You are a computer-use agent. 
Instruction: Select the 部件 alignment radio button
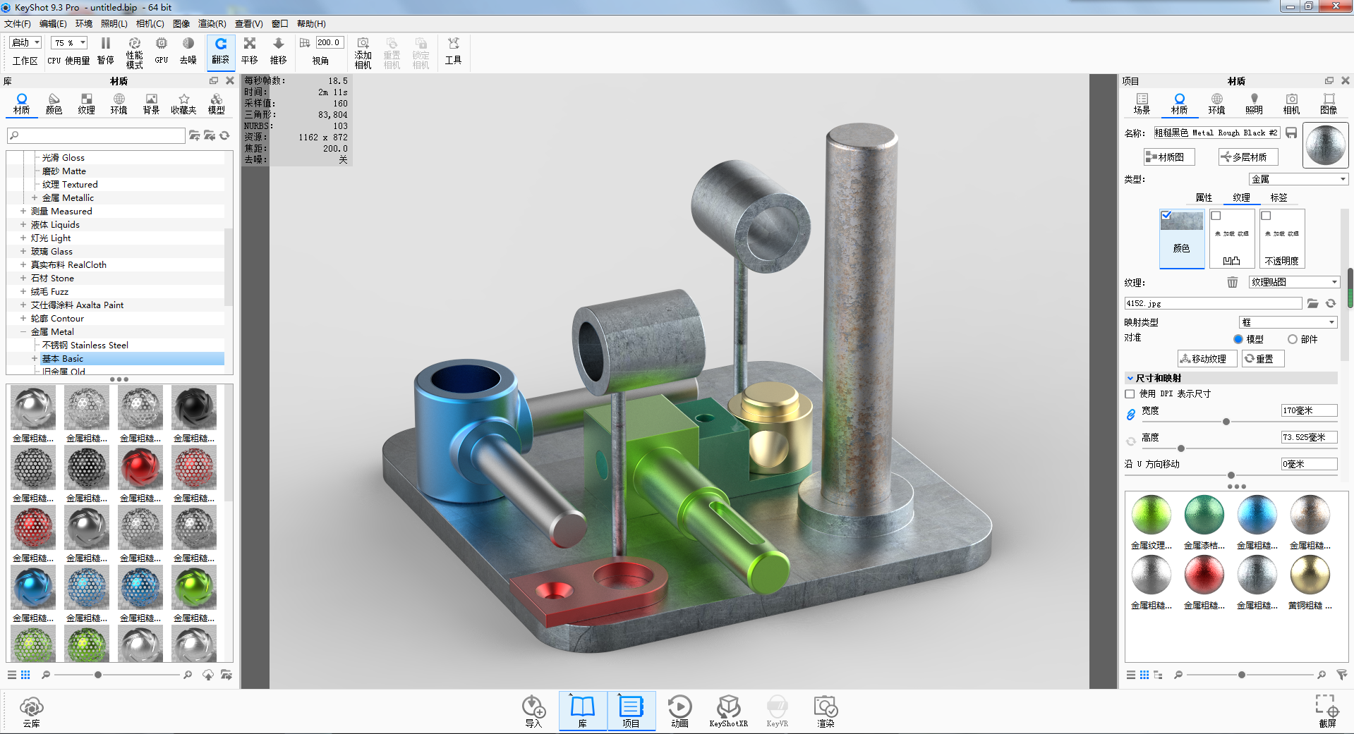1292,339
